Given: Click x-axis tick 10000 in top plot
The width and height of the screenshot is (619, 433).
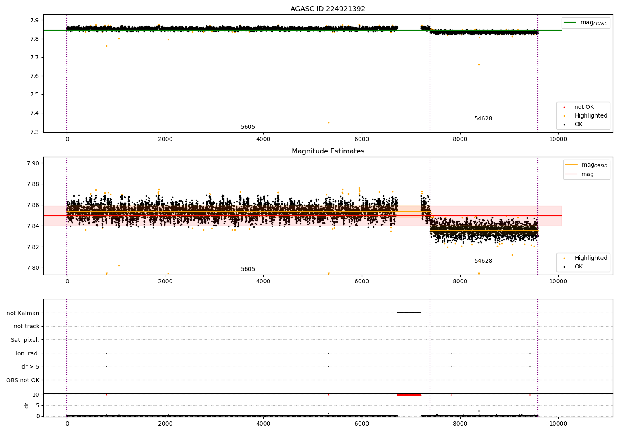Looking at the screenshot, I should click(x=558, y=139).
